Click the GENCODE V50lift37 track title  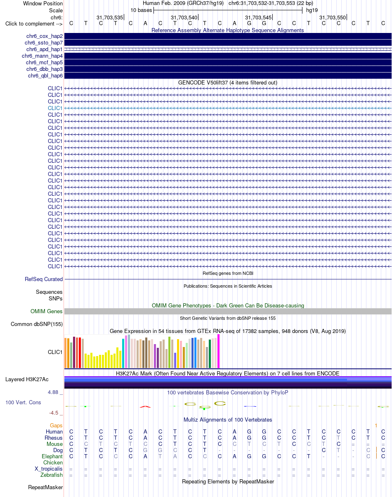point(228,82)
